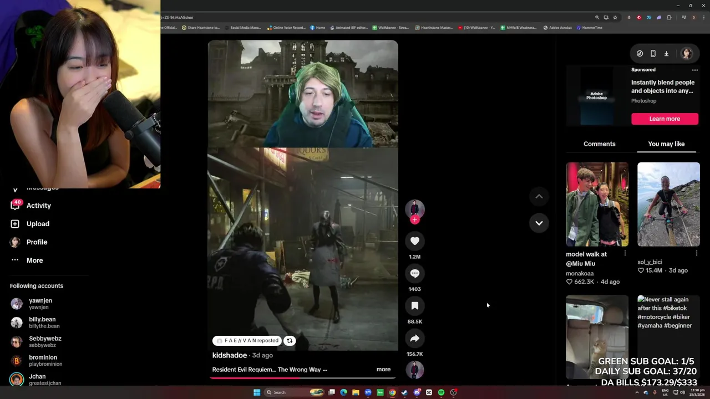Open the More three-dots sidebar item
Viewport: 710px width, 399px height.
click(x=15, y=260)
